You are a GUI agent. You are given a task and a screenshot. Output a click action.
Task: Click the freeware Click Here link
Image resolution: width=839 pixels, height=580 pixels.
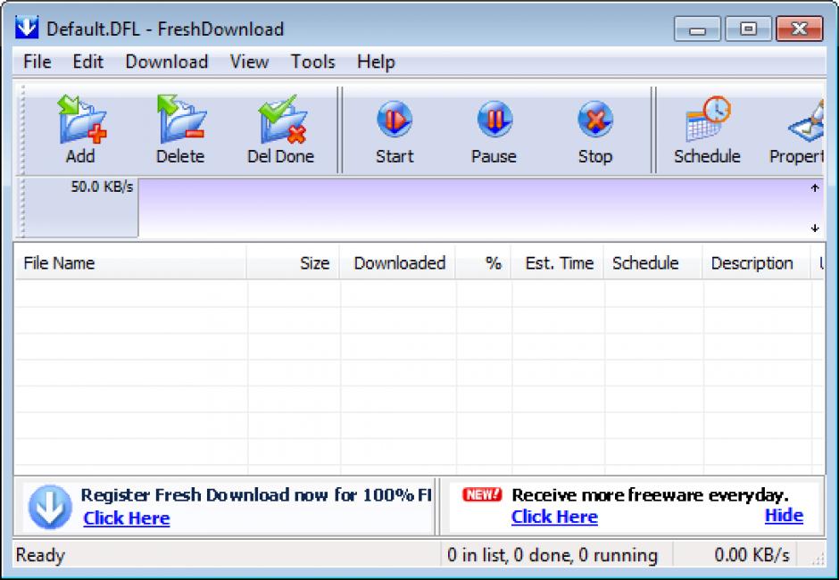tap(554, 517)
